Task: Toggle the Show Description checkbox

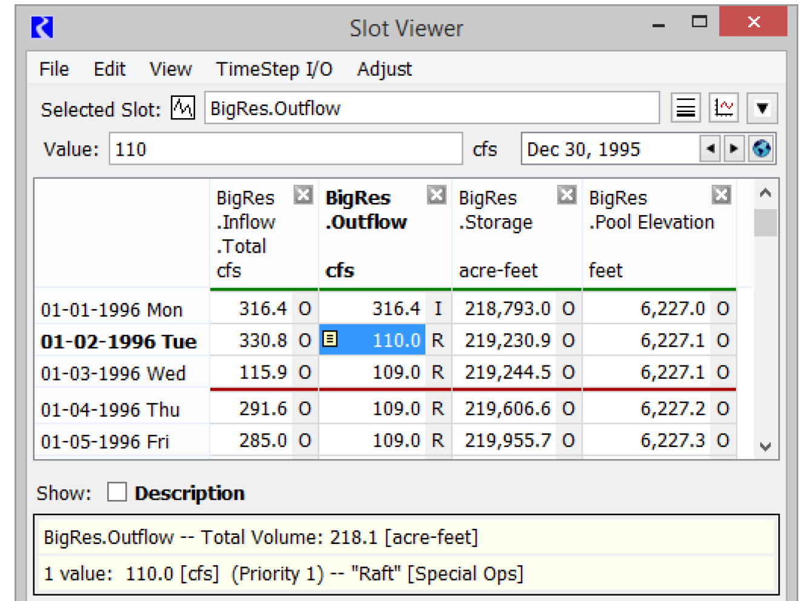Action: pyautogui.click(x=117, y=492)
